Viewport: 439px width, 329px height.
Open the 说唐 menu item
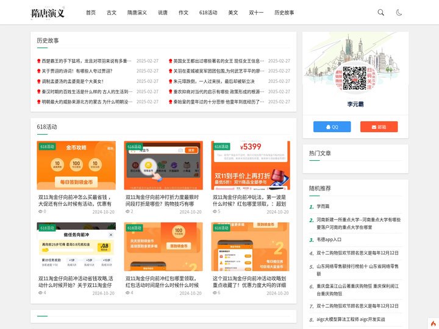163,12
